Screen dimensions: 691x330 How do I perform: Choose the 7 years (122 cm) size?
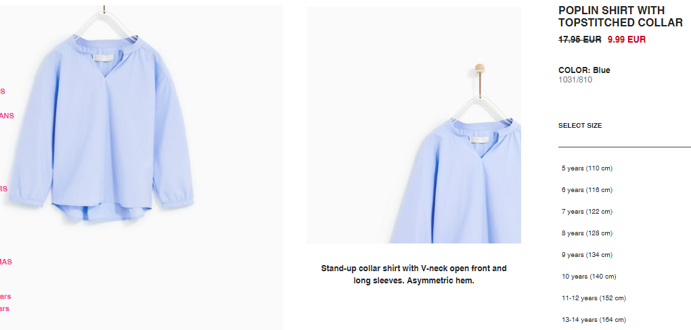pos(587,212)
